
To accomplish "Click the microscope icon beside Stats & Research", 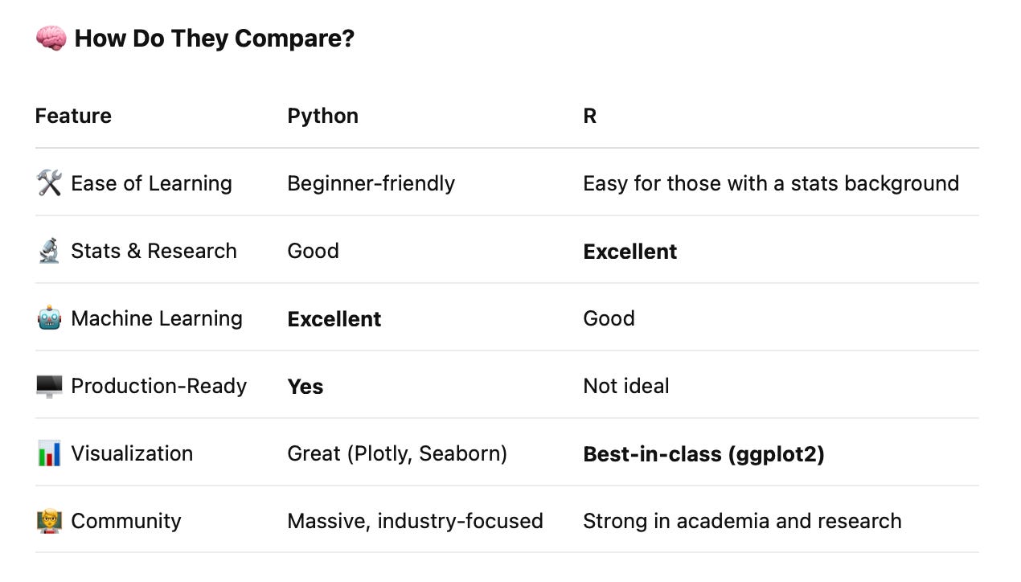I will point(49,251).
